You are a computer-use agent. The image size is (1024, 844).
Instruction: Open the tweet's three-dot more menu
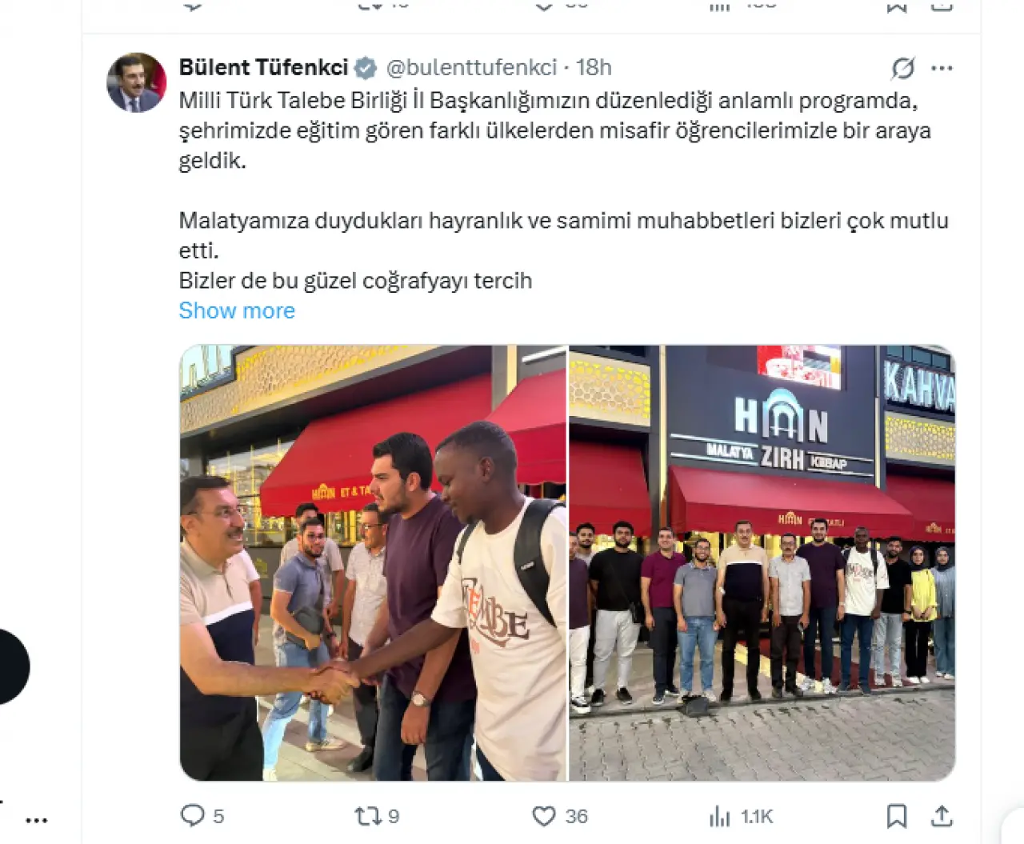tap(942, 68)
